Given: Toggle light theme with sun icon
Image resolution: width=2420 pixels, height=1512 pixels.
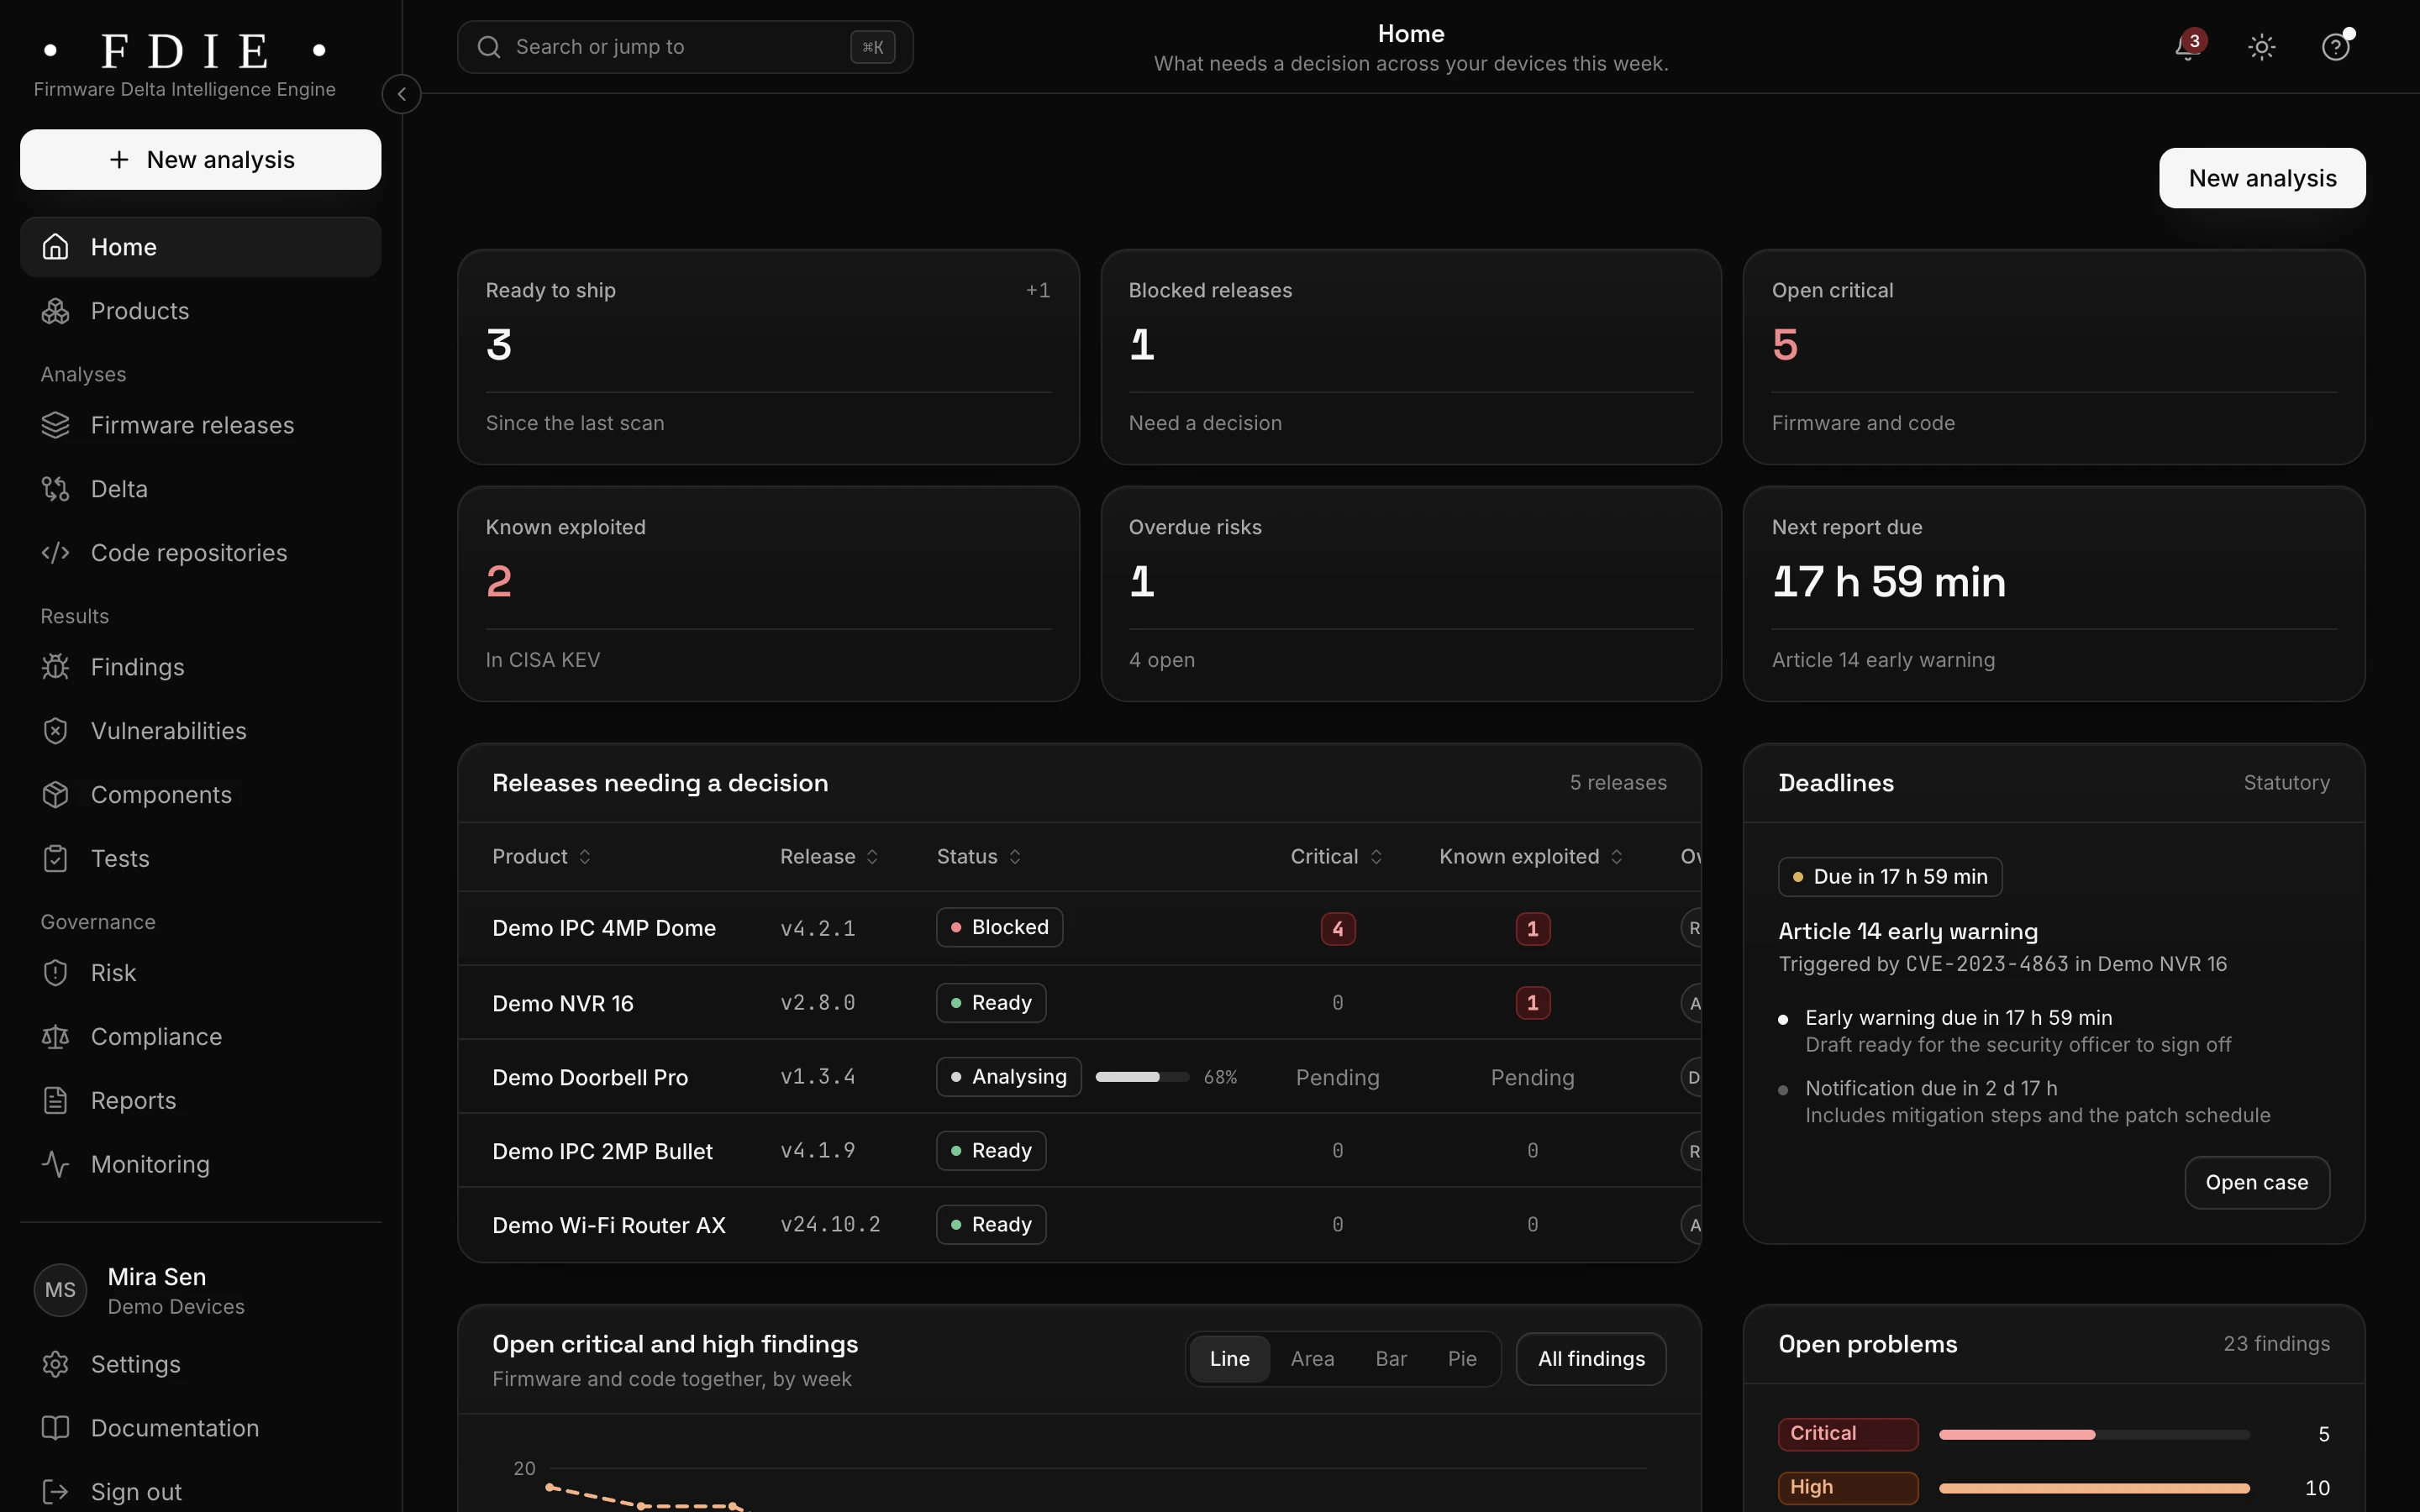Looking at the screenshot, I should click(2262, 47).
